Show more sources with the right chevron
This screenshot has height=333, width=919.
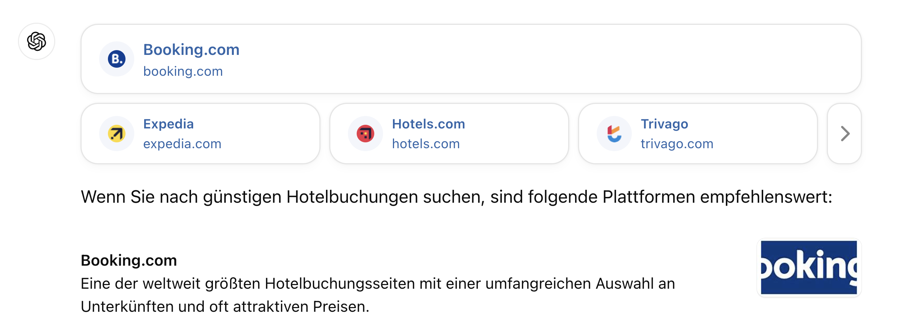845,134
